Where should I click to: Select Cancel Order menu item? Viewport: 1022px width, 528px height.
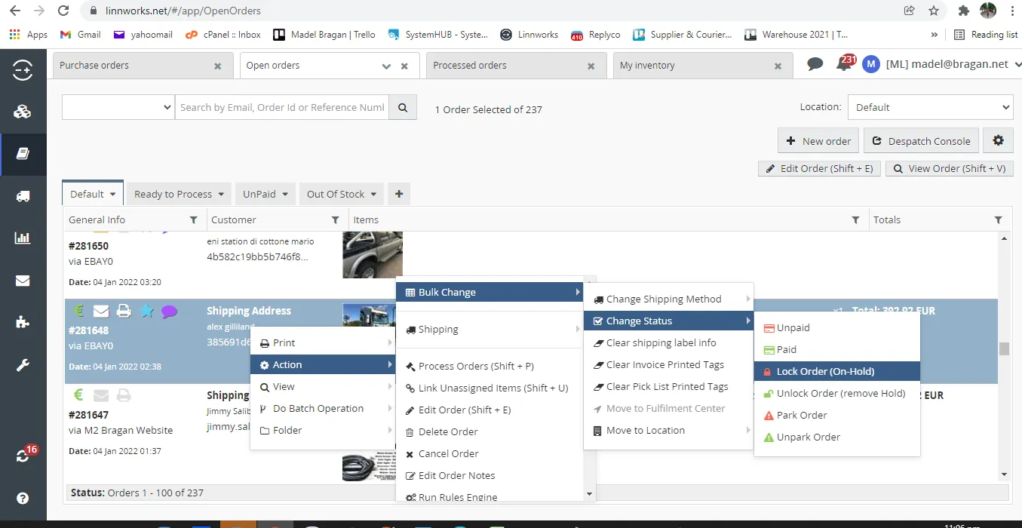(490, 453)
